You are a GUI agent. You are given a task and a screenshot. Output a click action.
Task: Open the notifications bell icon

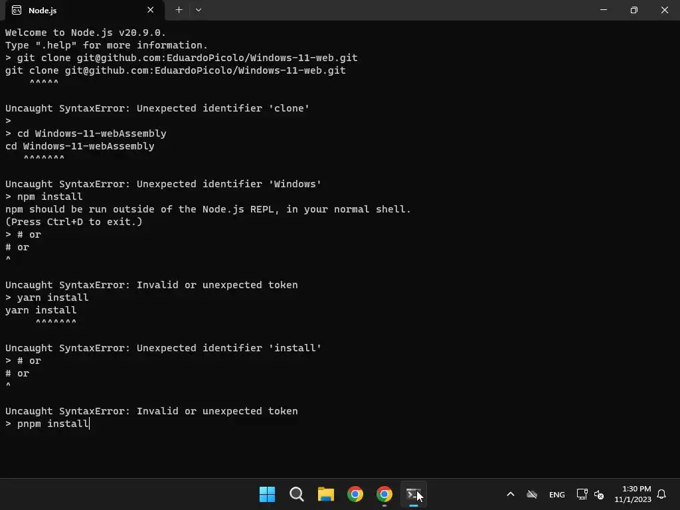pyautogui.click(x=661, y=494)
